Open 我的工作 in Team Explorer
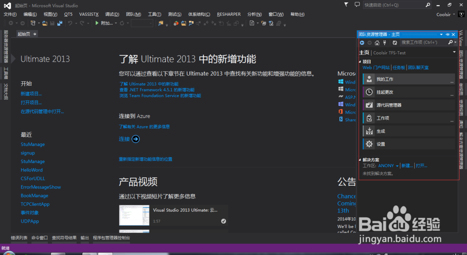The height and width of the screenshot is (255, 467). pyautogui.click(x=409, y=79)
